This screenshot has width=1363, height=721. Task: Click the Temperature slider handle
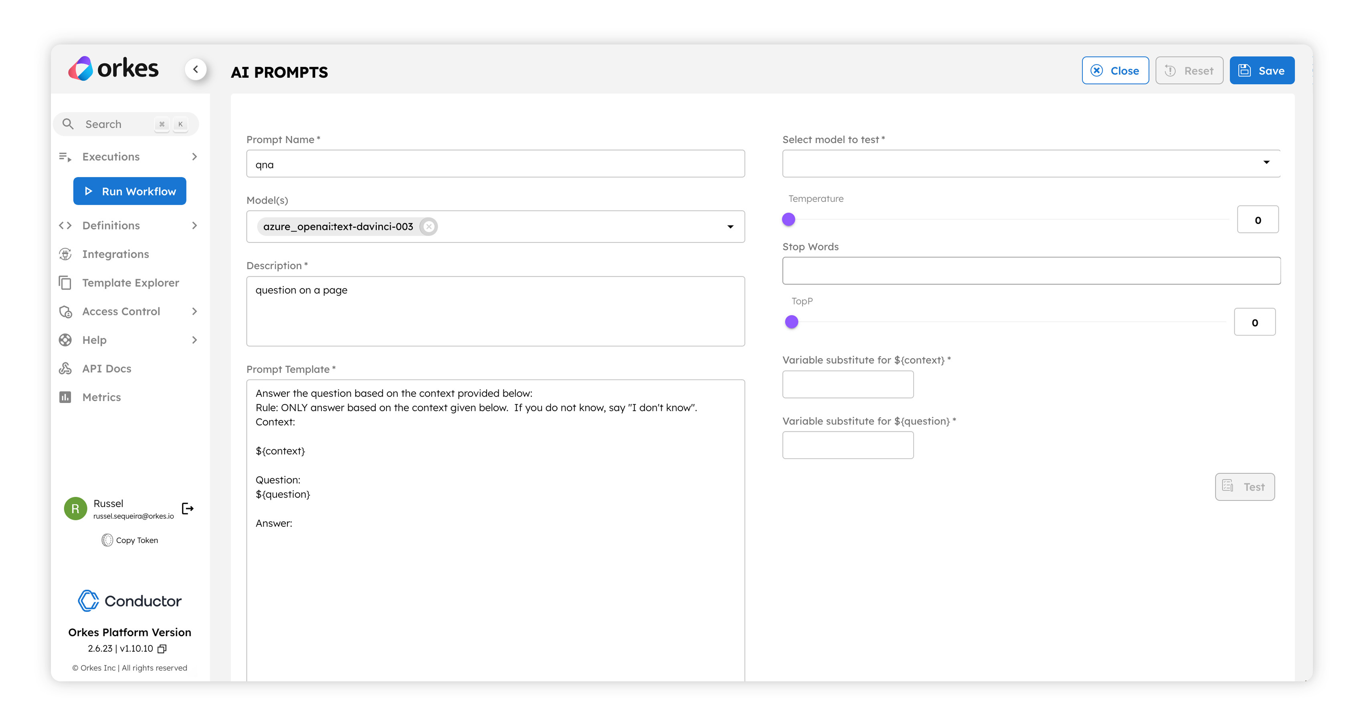(789, 220)
